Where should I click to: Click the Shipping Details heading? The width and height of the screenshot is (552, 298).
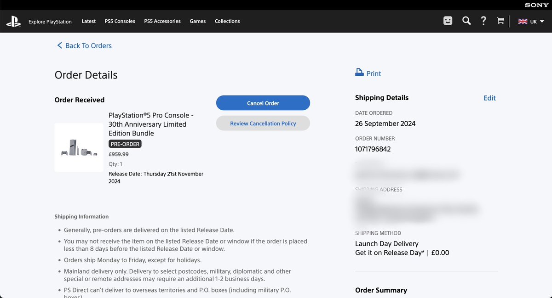tap(382, 98)
